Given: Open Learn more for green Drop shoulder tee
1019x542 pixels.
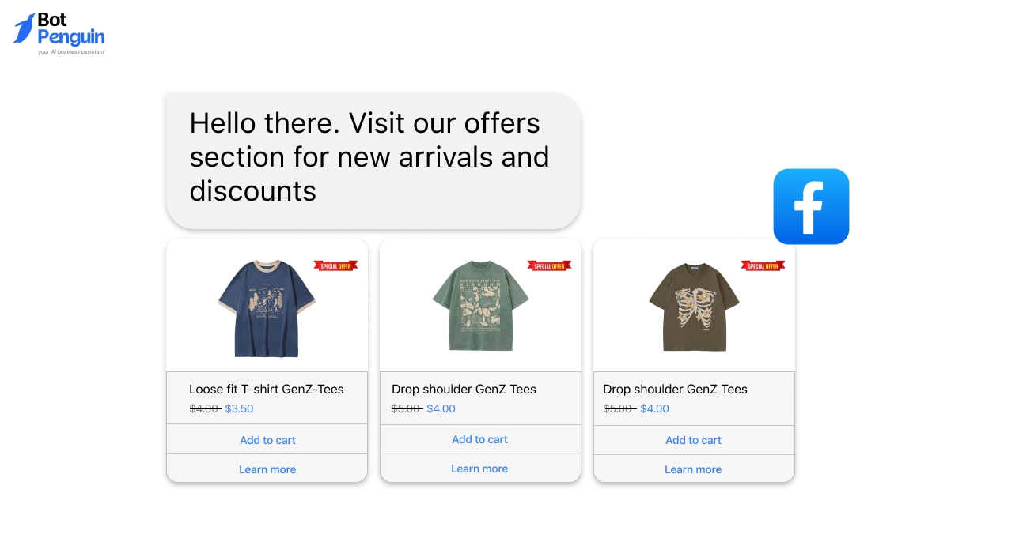Looking at the screenshot, I should click(479, 469).
